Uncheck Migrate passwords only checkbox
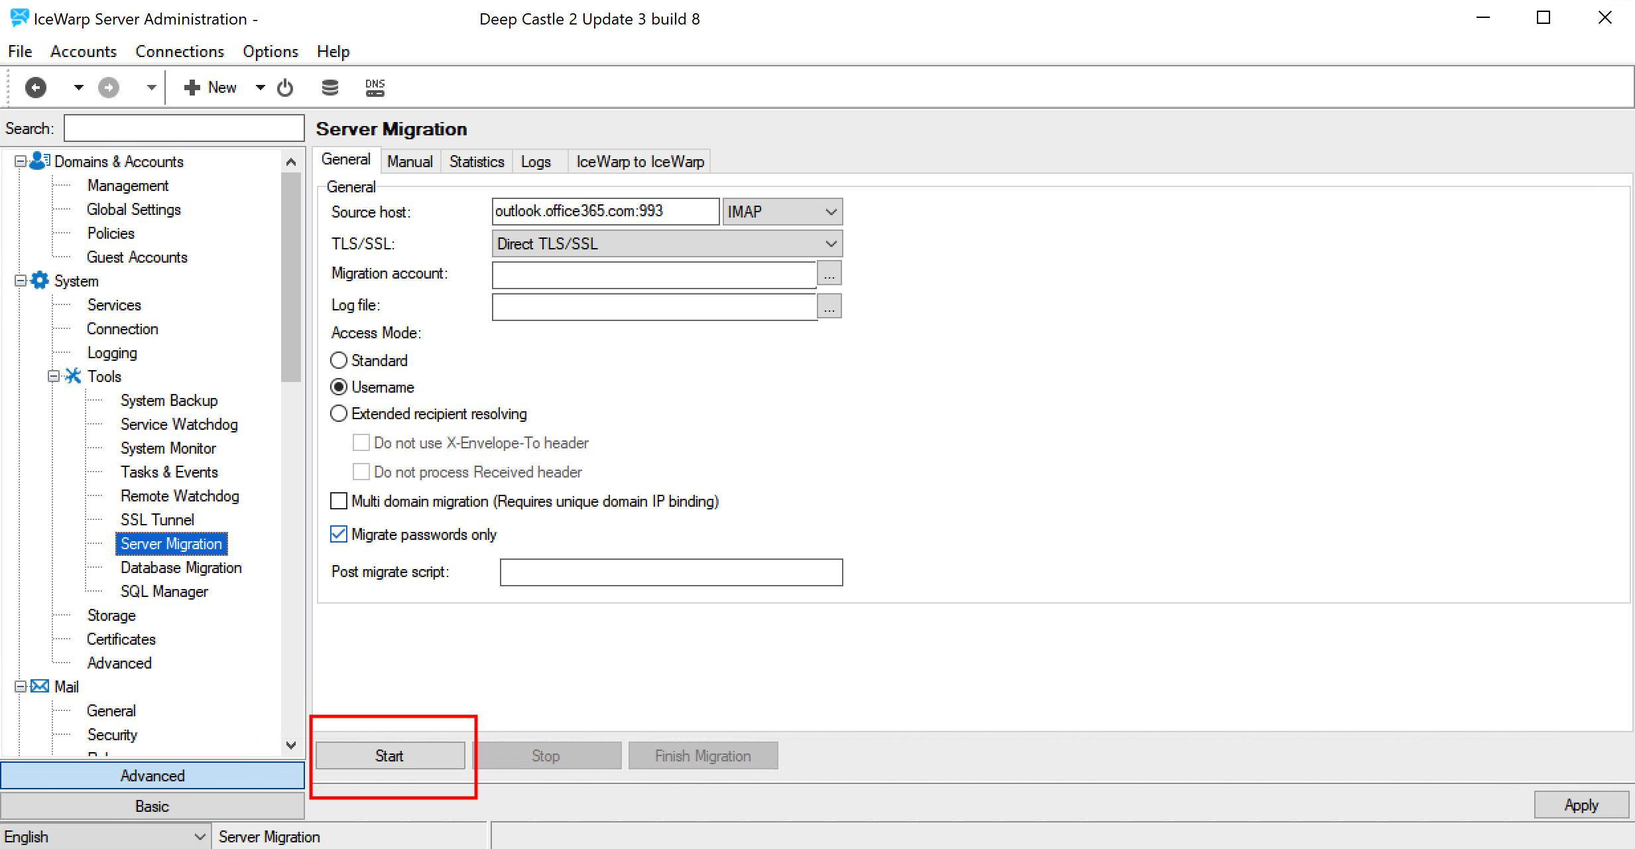The image size is (1635, 849). pos(339,534)
